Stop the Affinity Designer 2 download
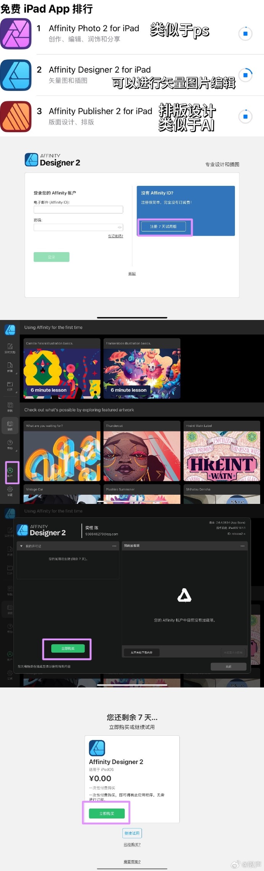This screenshot has width=264, height=871. (245, 75)
